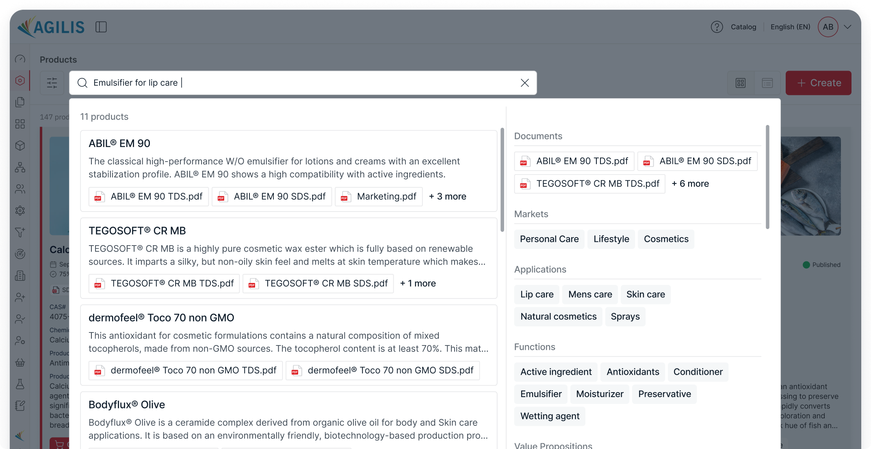Open the lab flask sidebar icon
The height and width of the screenshot is (449, 871).
click(20, 384)
